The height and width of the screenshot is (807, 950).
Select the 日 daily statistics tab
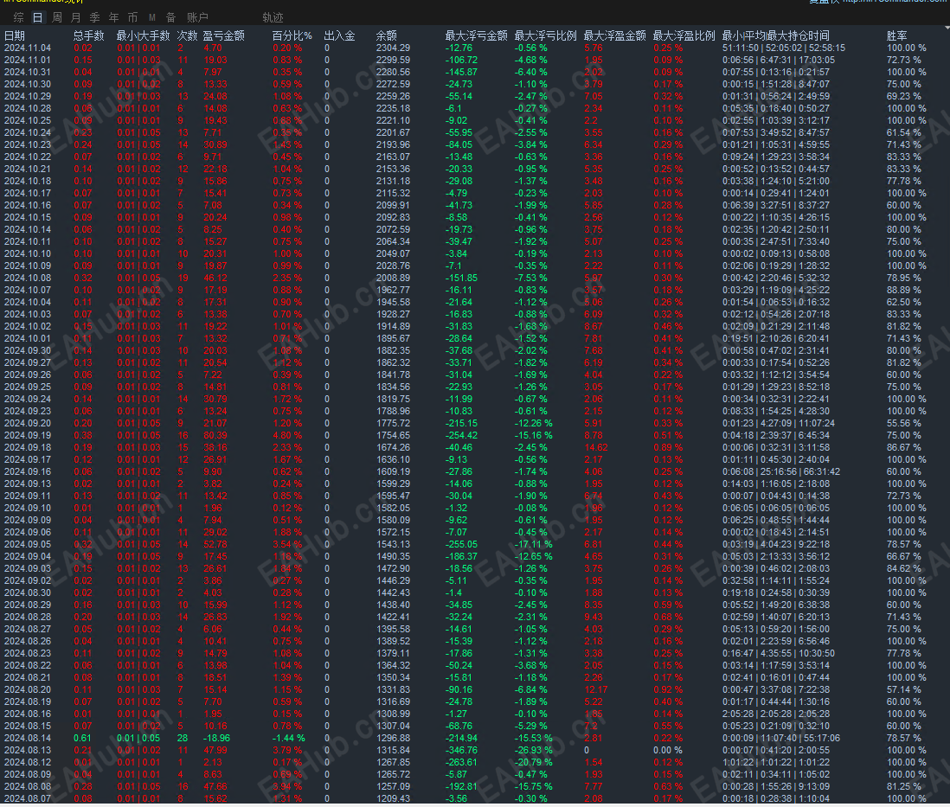[37, 17]
